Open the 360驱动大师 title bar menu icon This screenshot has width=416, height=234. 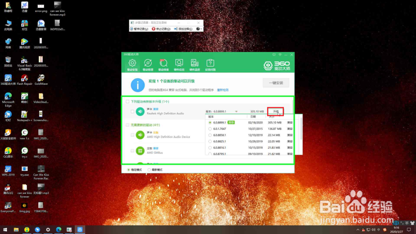(280, 54)
